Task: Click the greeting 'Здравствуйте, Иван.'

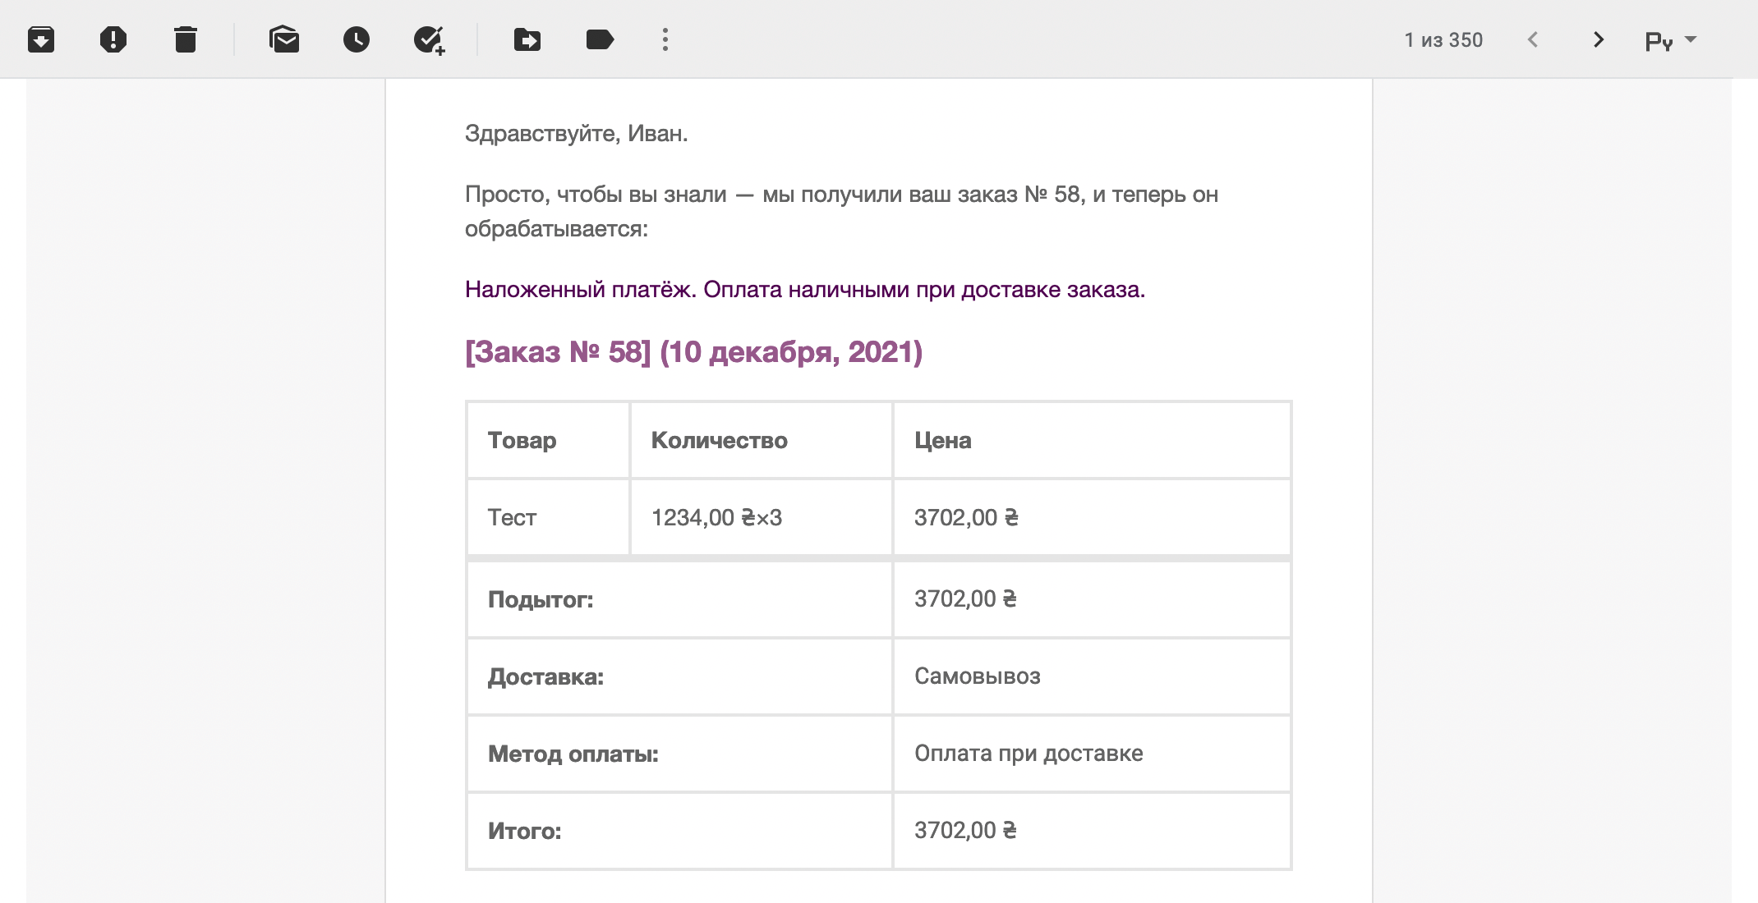Action: click(577, 133)
